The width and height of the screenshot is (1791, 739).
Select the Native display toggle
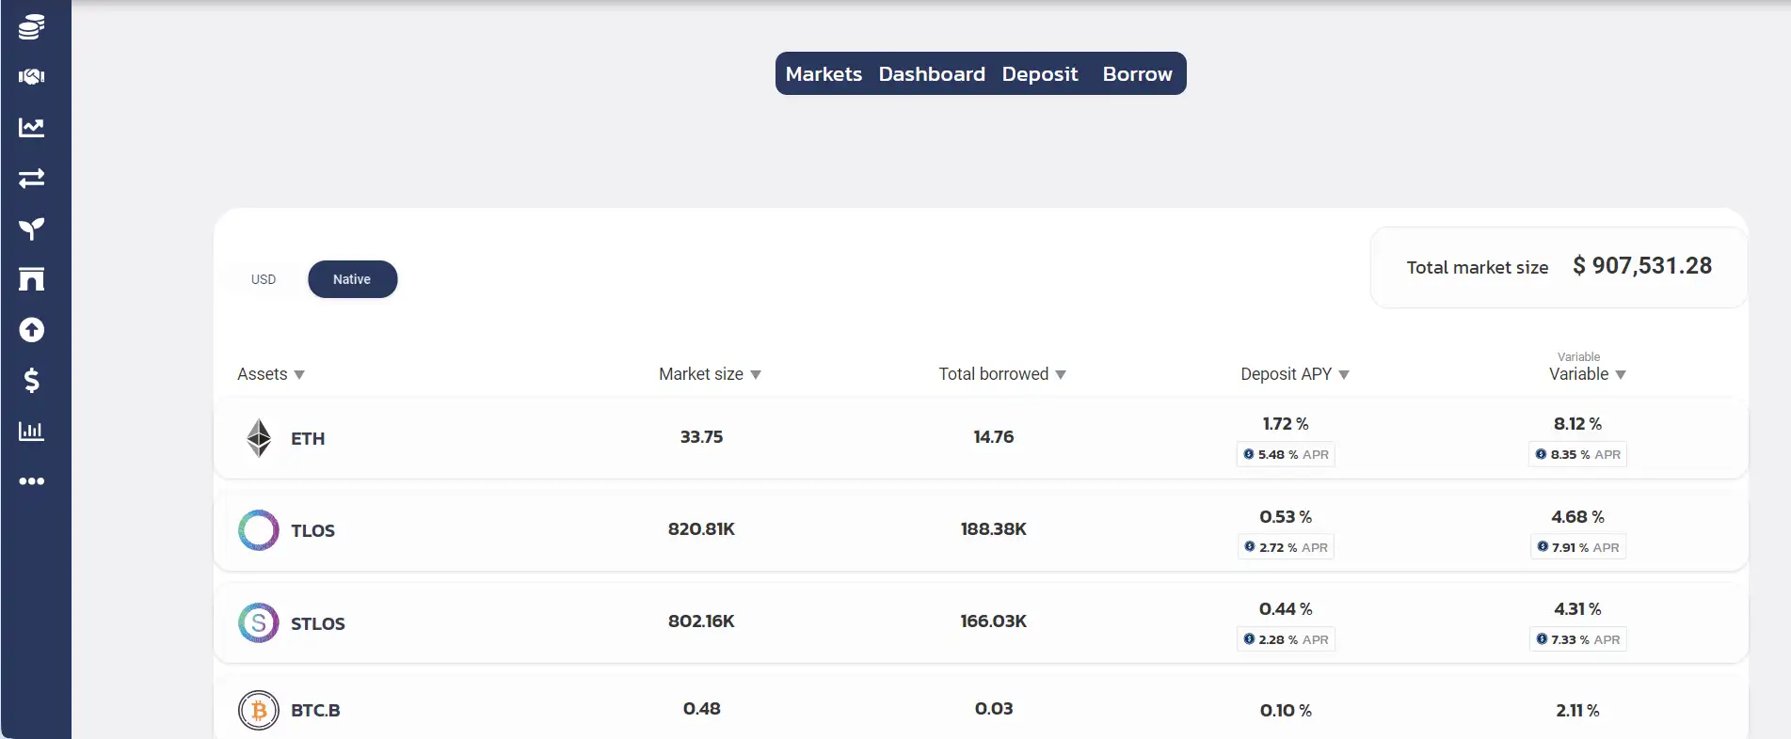point(352,279)
